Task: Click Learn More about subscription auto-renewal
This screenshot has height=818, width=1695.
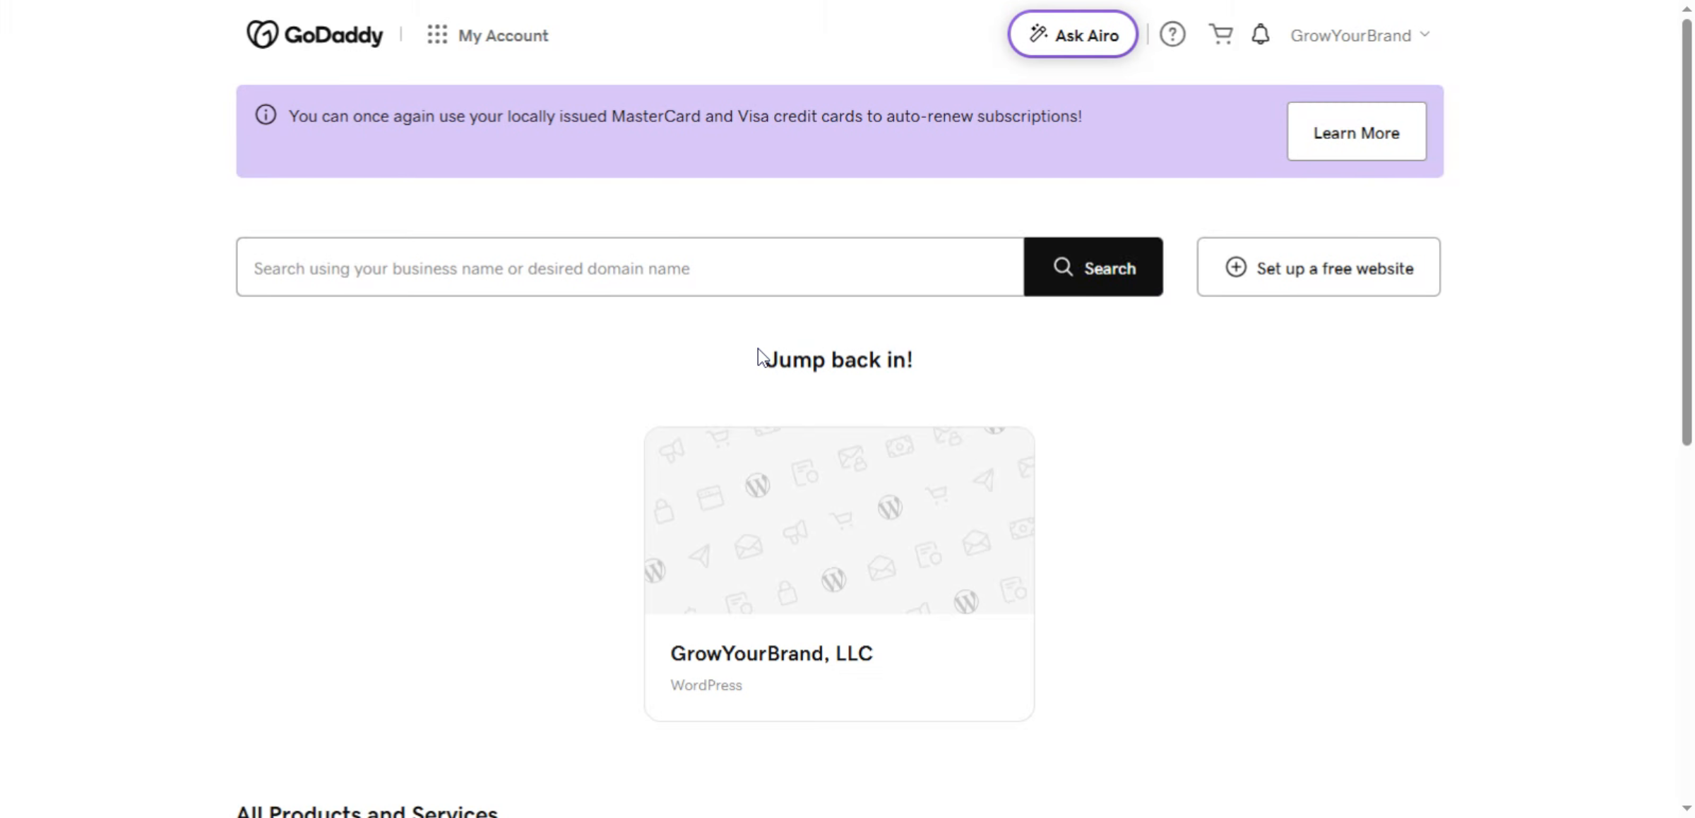Action: click(x=1356, y=131)
